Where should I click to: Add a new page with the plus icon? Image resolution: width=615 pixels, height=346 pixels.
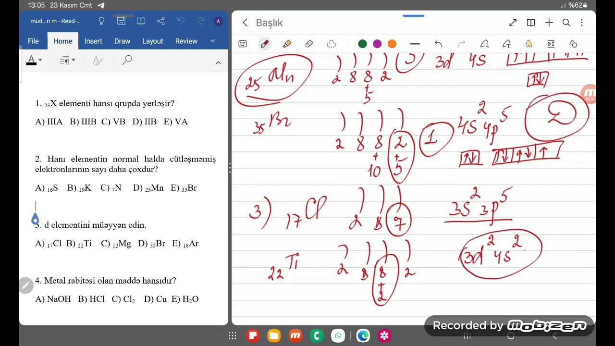549,23
